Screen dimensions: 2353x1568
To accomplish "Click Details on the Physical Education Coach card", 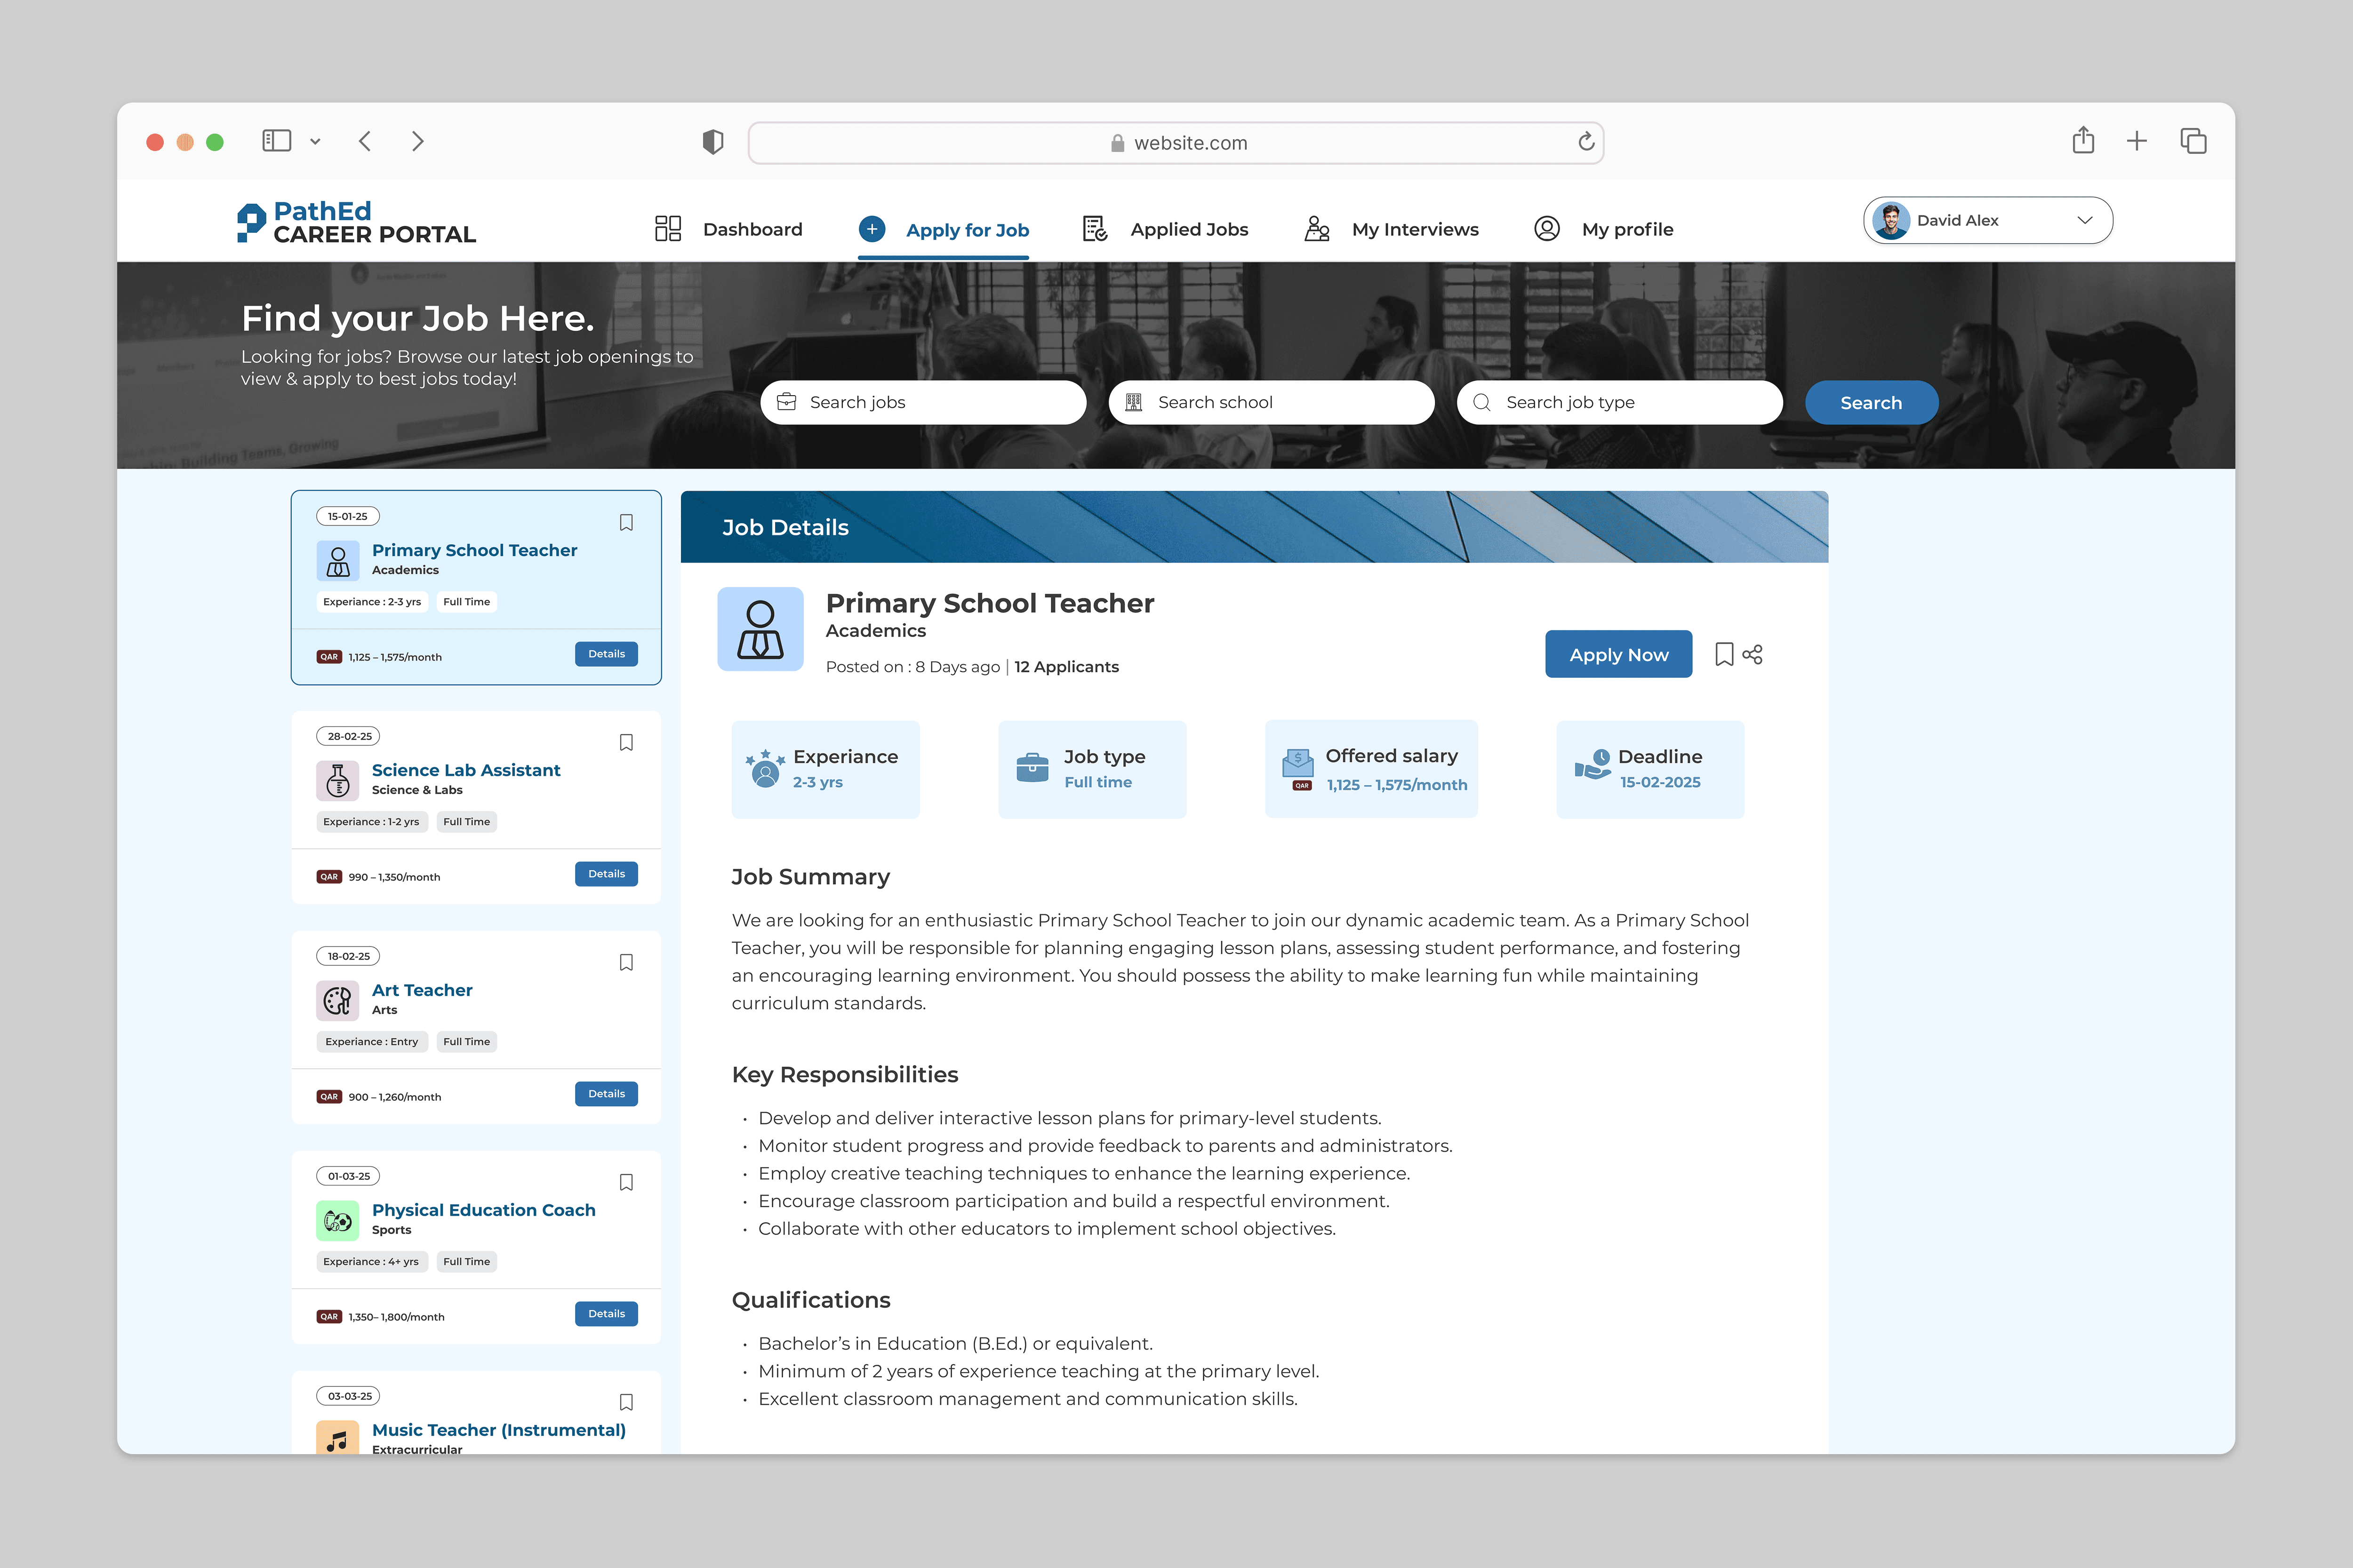I will (606, 1313).
